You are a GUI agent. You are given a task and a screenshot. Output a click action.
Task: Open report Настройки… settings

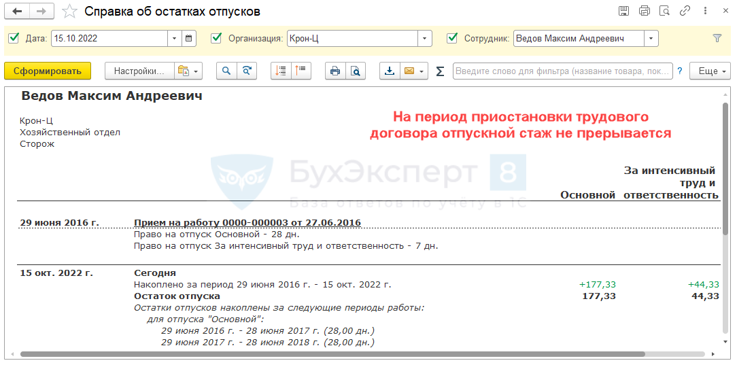[x=139, y=71]
